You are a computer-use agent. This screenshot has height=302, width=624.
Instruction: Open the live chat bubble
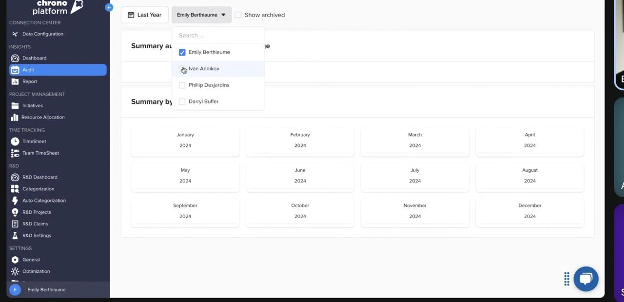pyautogui.click(x=585, y=279)
